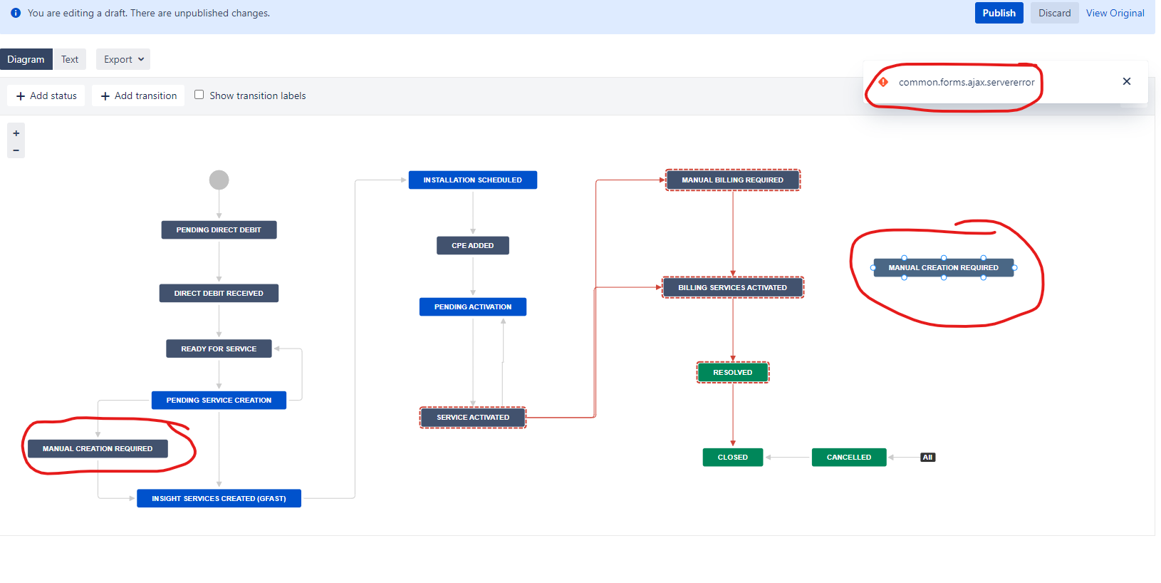Open the View Original link
This screenshot has width=1161, height=583.
coord(1115,13)
